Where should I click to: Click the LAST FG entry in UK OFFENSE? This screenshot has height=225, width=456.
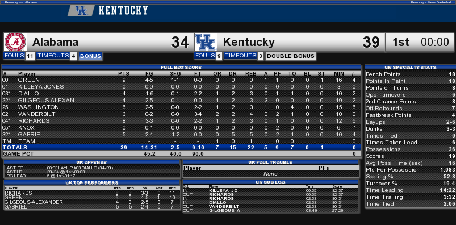[x=92, y=168]
